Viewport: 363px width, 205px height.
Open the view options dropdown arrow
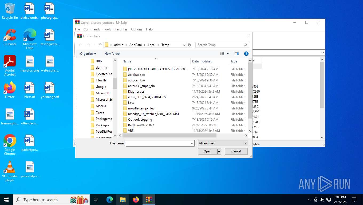(x=228, y=54)
